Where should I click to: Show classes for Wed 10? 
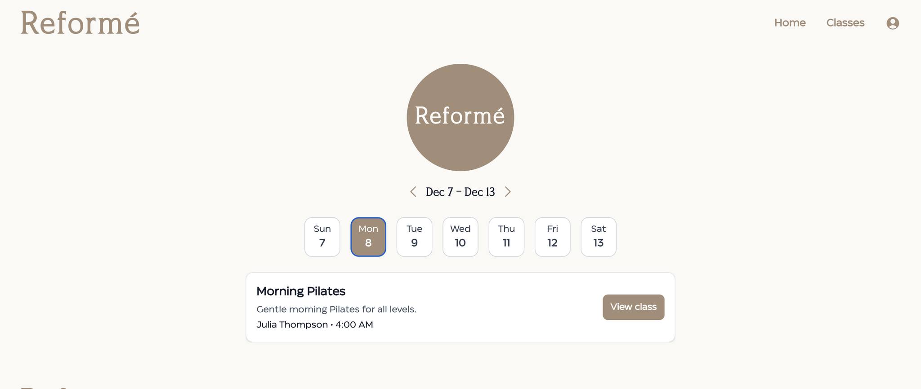(x=460, y=237)
